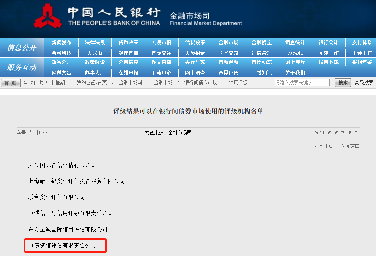Select 反洗钱 in navigation
376x256 pixels.
tap(295, 53)
